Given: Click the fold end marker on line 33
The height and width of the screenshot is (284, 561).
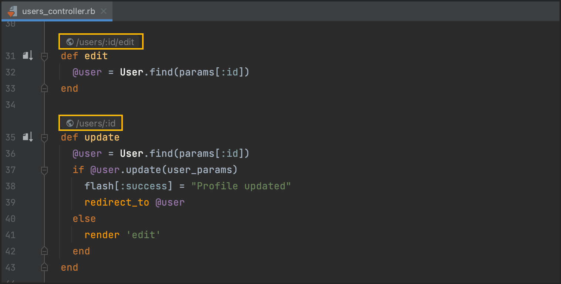Looking at the screenshot, I should tap(44, 88).
